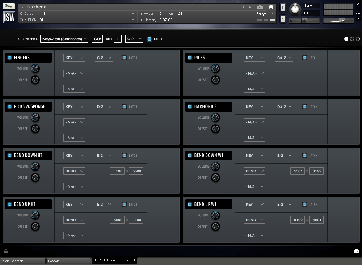Open the BEND trigger dropdown for BEND DOWN HT
Viewport: 362px width, 265px height.
tap(74, 171)
